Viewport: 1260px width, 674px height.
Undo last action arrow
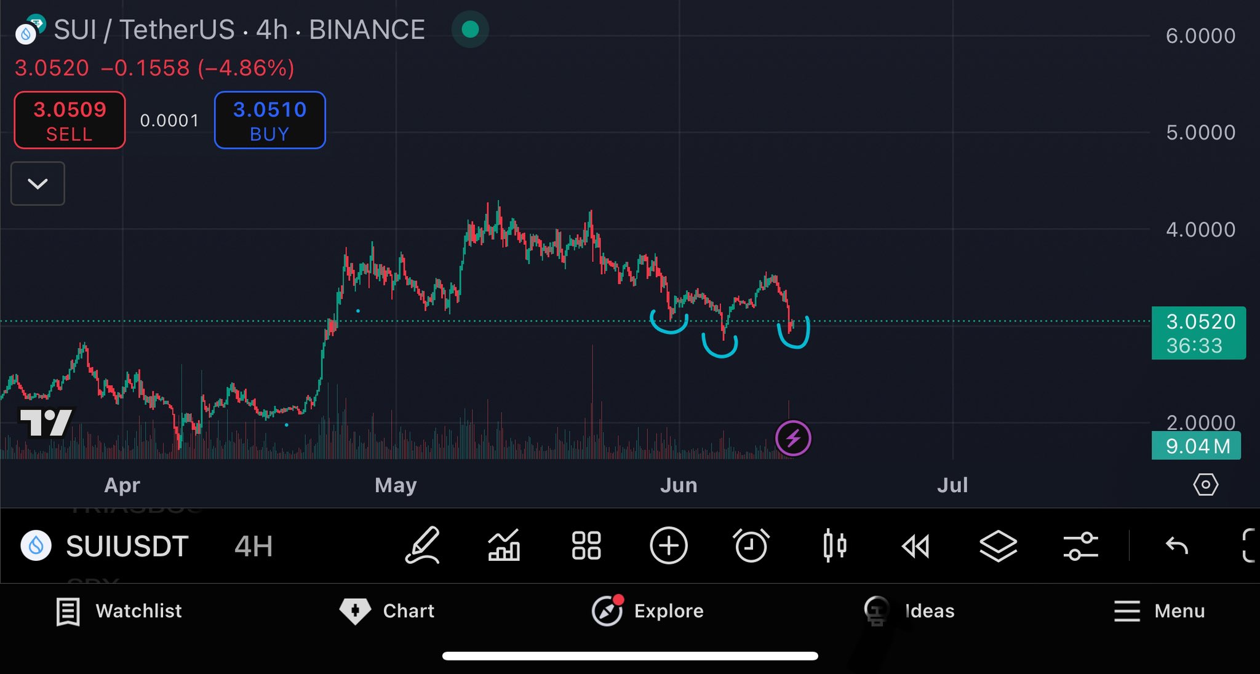point(1176,545)
